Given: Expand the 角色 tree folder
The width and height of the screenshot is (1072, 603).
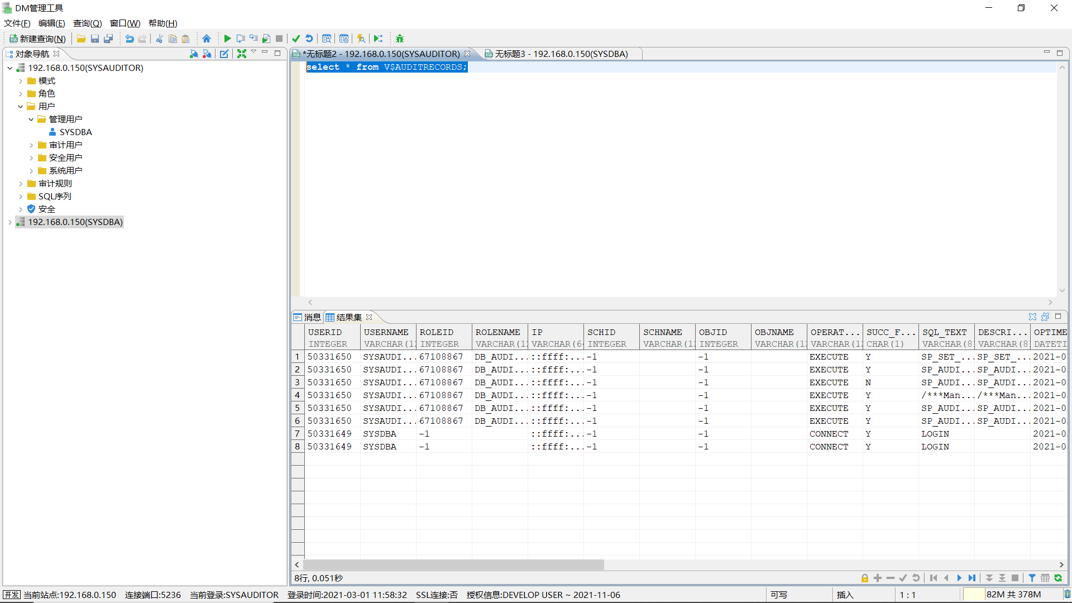Looking at the screenshot, I should point(21,94).
